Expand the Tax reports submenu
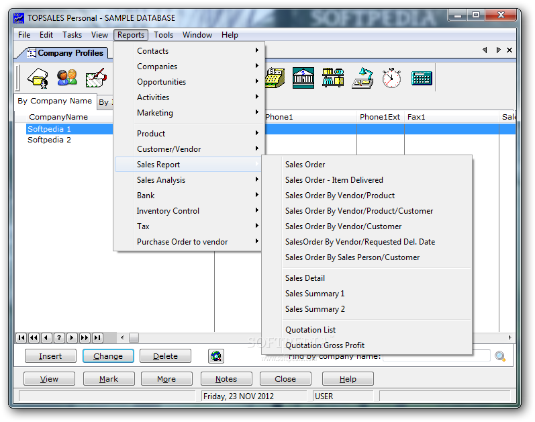 point(189,226)
